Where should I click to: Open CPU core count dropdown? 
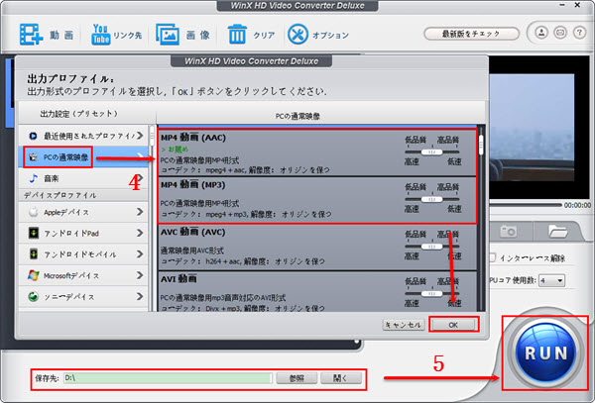pyautogui.click(x=552, y=280)
